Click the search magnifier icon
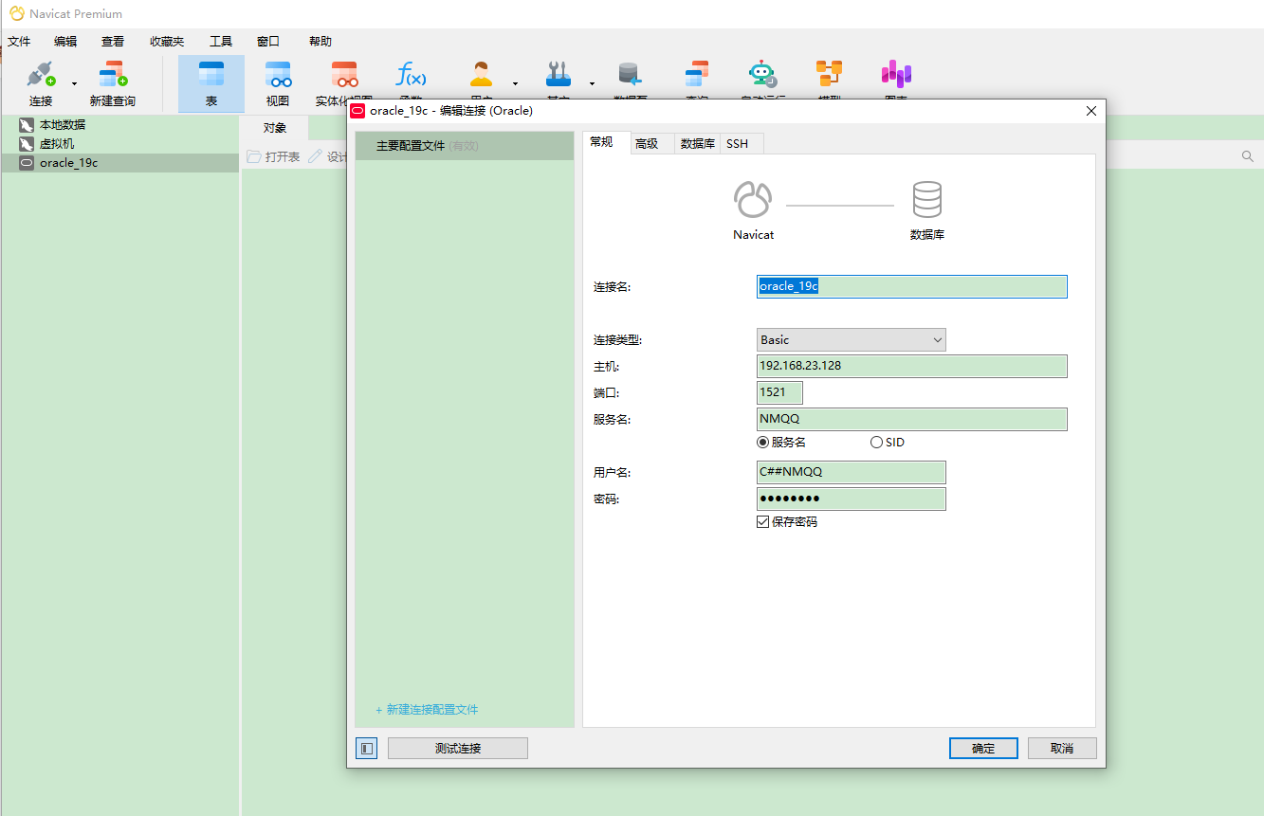 click(x=1248, y=156)
